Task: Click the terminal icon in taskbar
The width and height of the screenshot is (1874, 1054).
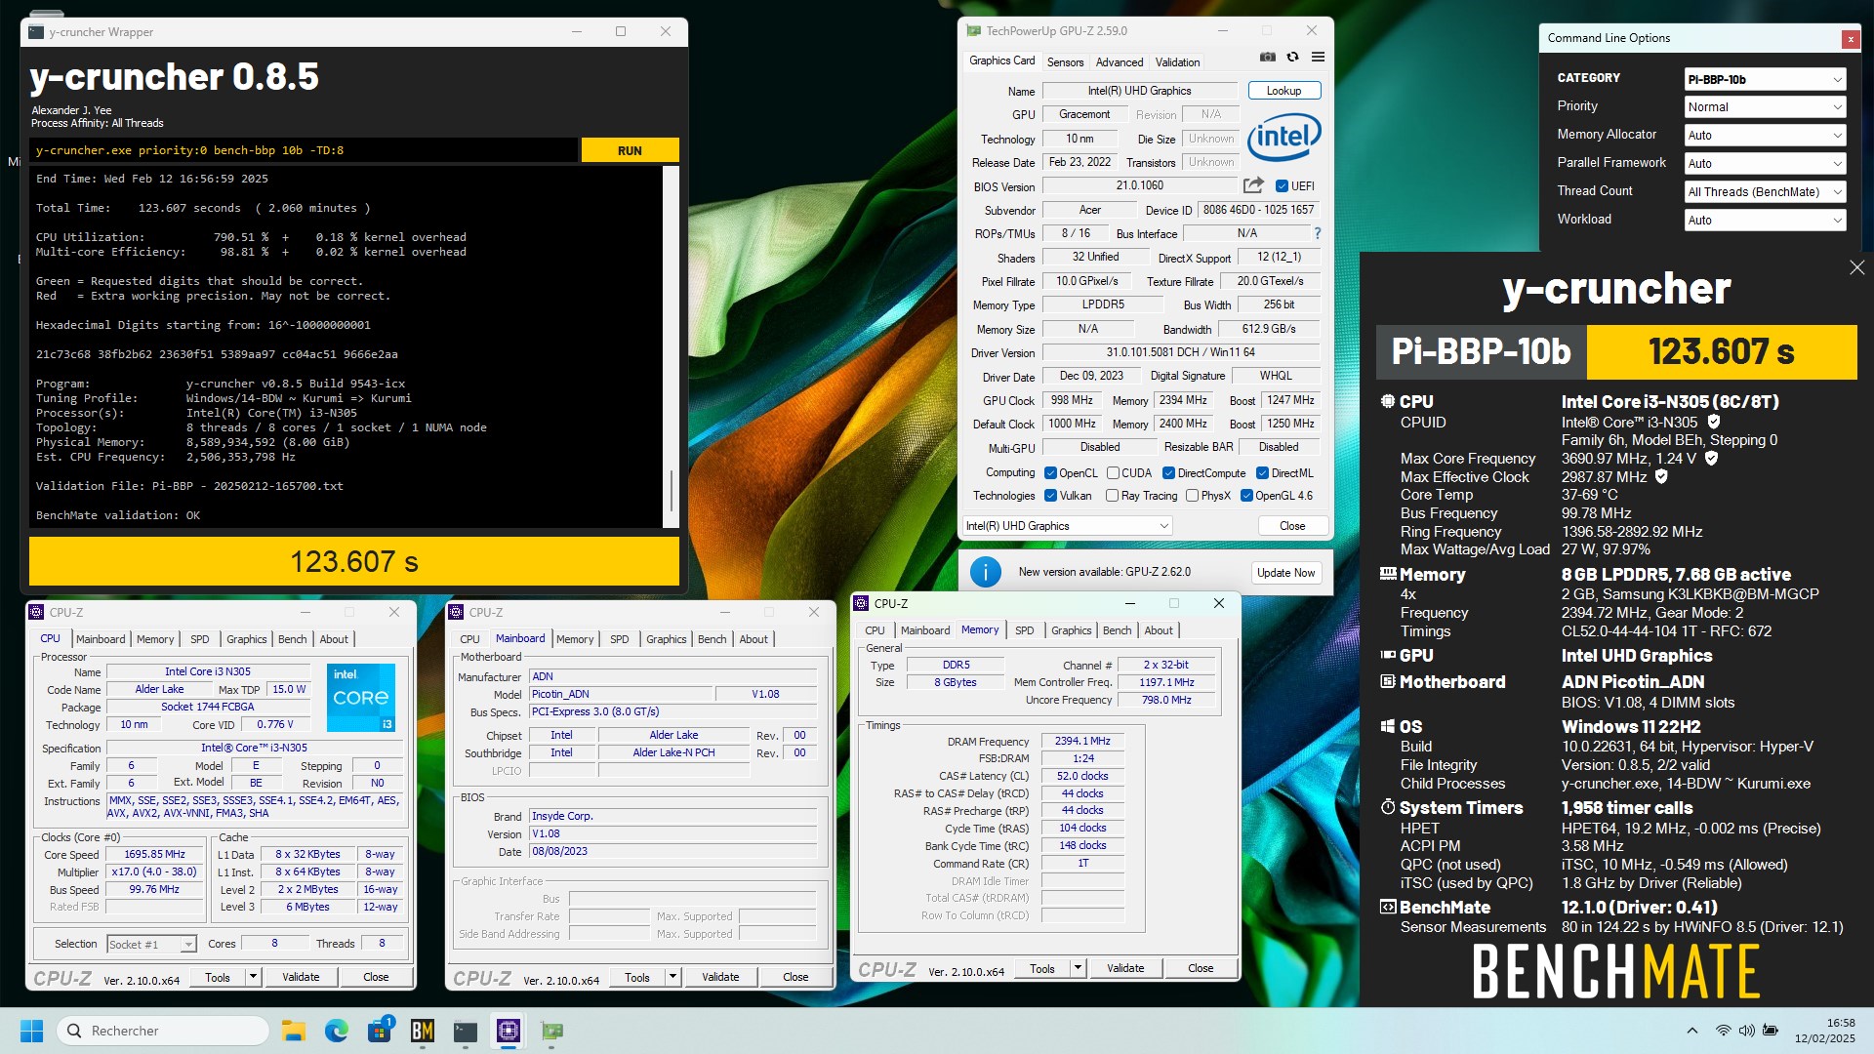Action: pos(466,1031)
